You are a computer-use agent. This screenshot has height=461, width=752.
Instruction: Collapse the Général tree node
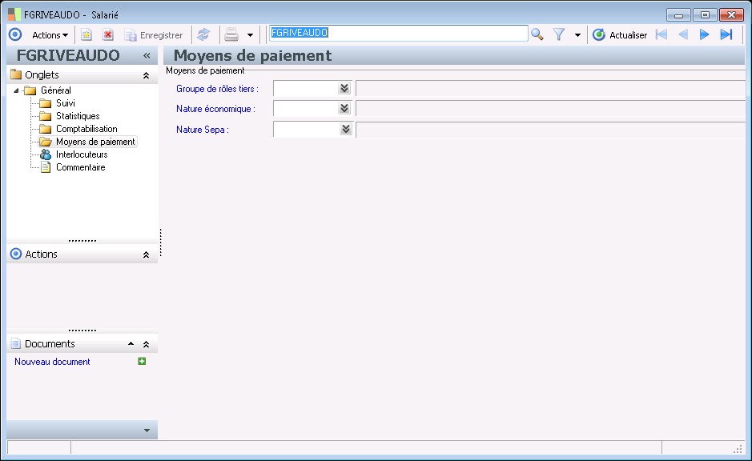click(16, 90)
